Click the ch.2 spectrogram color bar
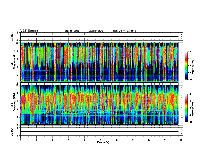The width and height of the screenshot is (204, 157). pyautogui.click(x=186, y=108)
